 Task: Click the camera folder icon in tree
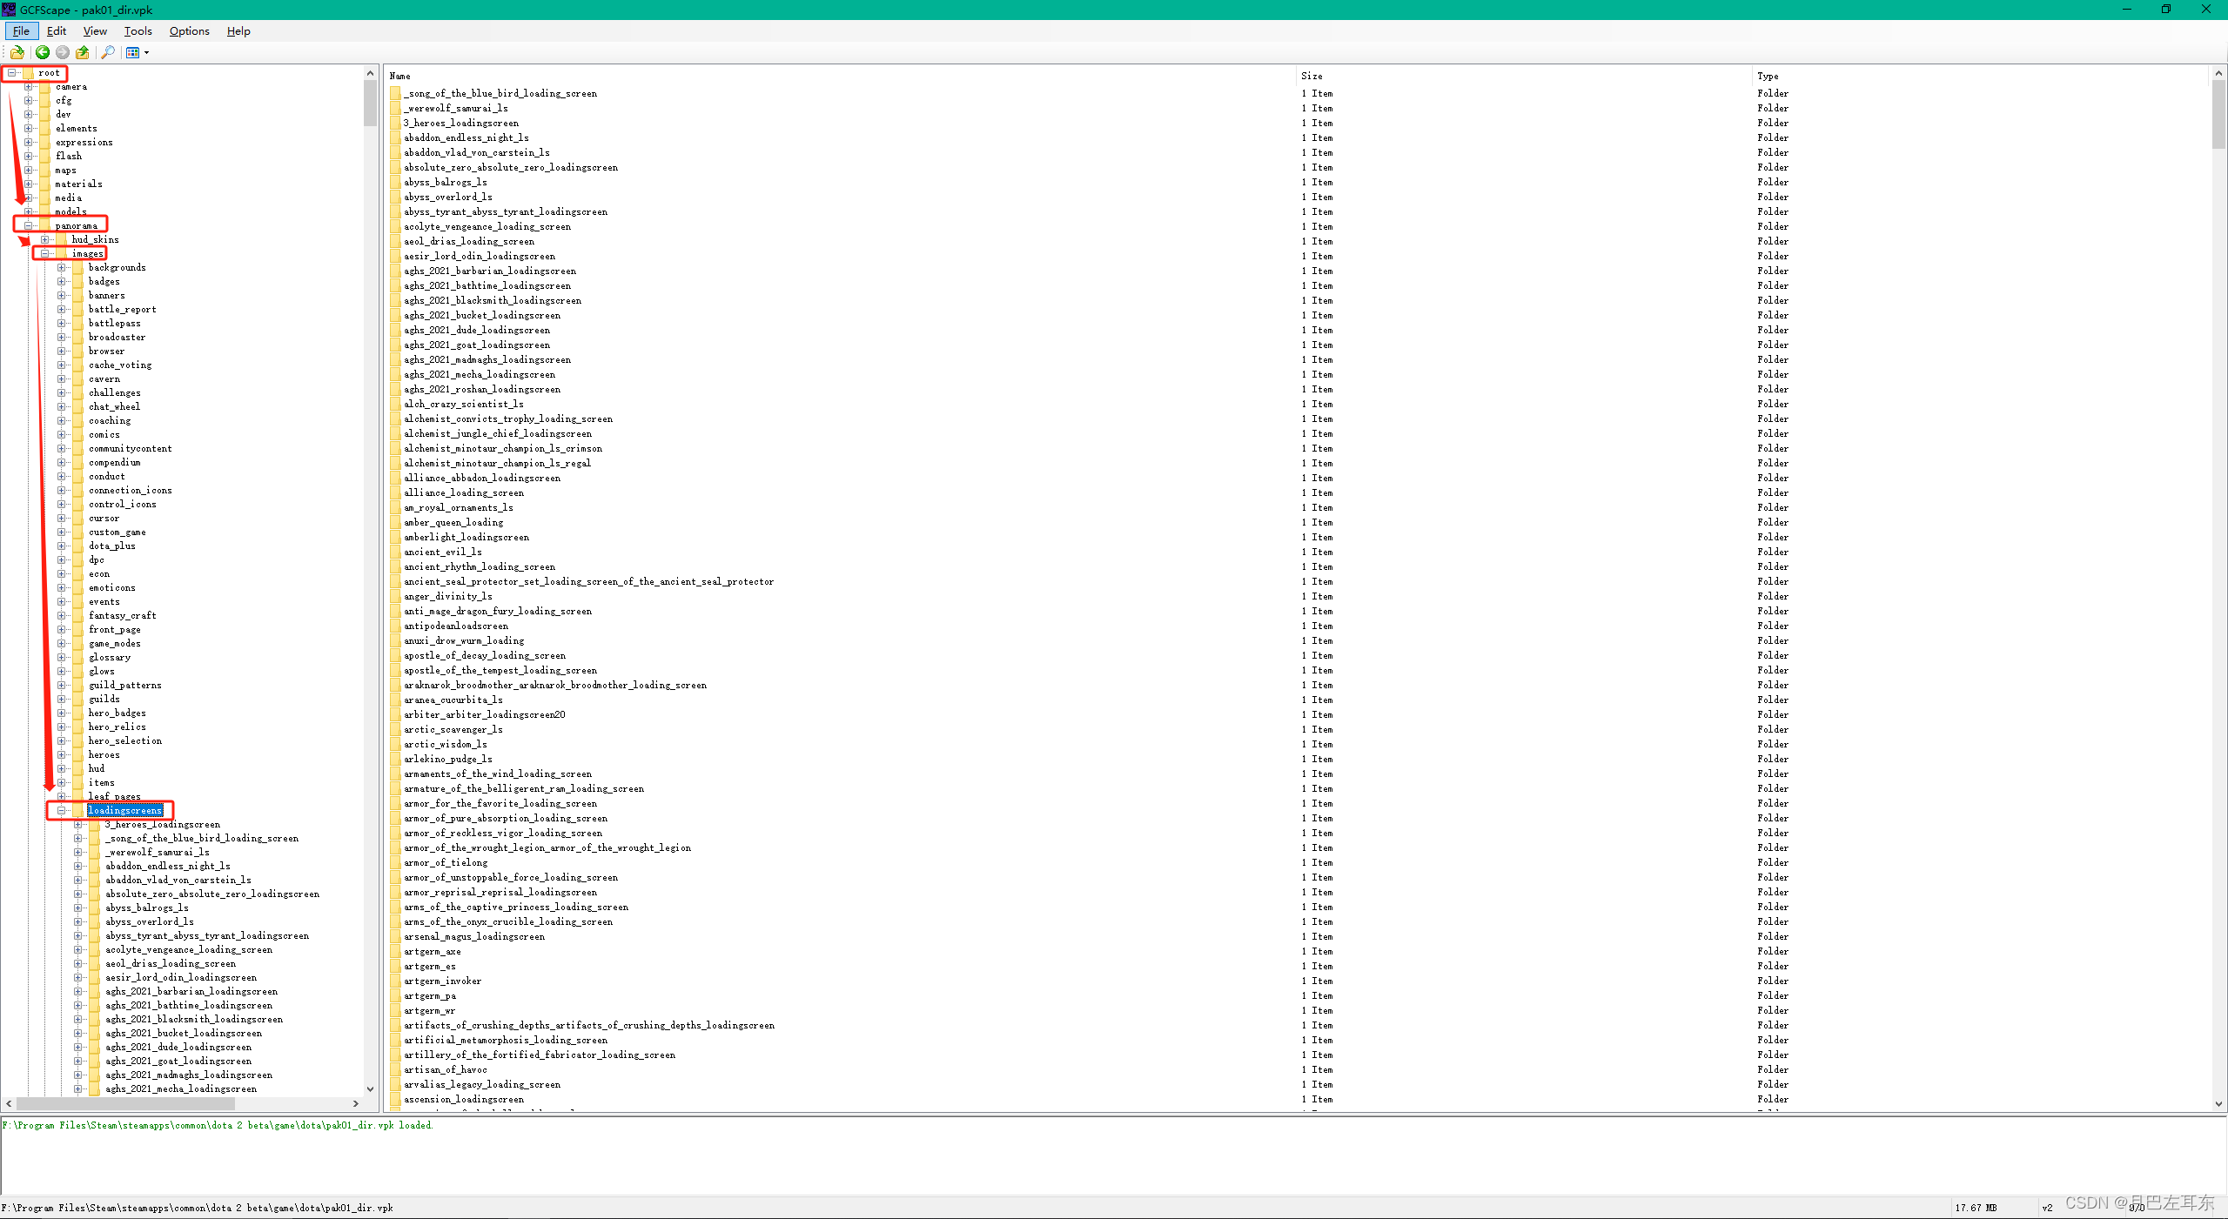coord(44,87)
